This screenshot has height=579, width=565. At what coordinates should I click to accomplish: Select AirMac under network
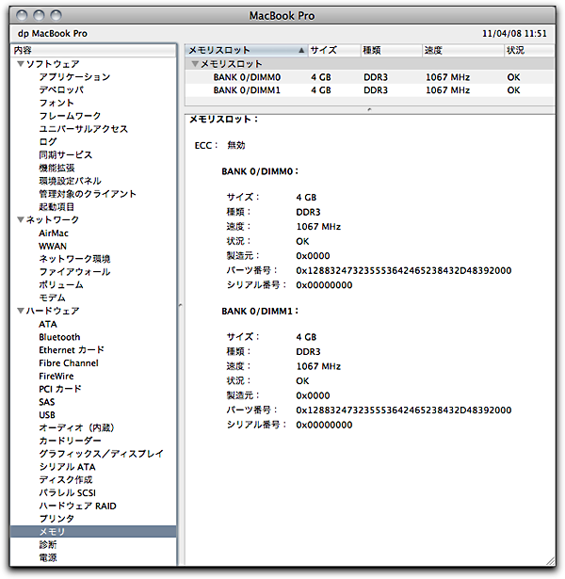pos(54,233)
